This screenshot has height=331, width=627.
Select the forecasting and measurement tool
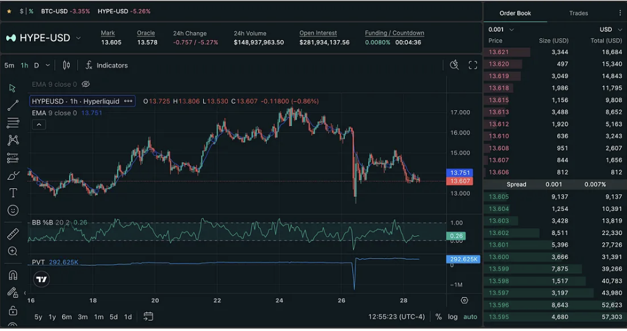(13, 158)
